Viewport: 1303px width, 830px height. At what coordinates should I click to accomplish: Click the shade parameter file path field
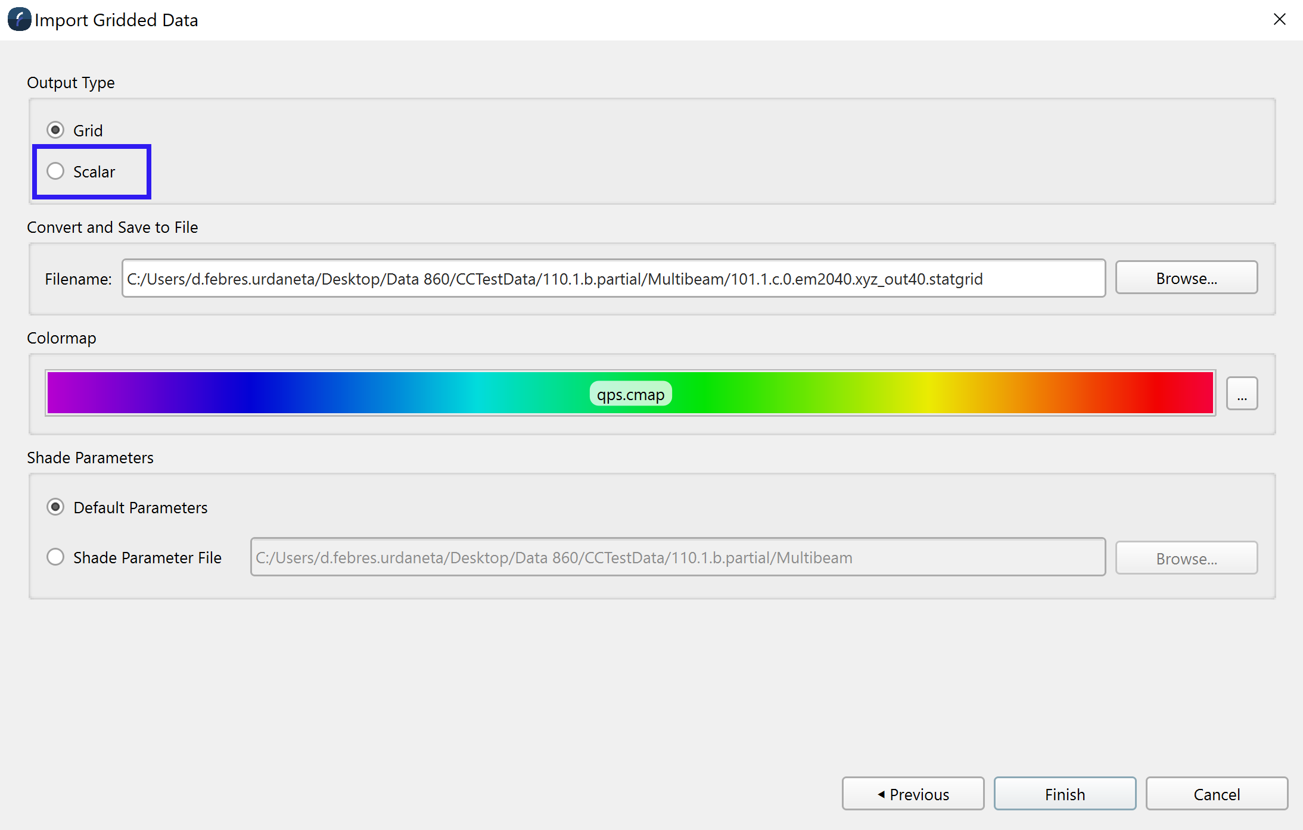(x=677, y=557)
